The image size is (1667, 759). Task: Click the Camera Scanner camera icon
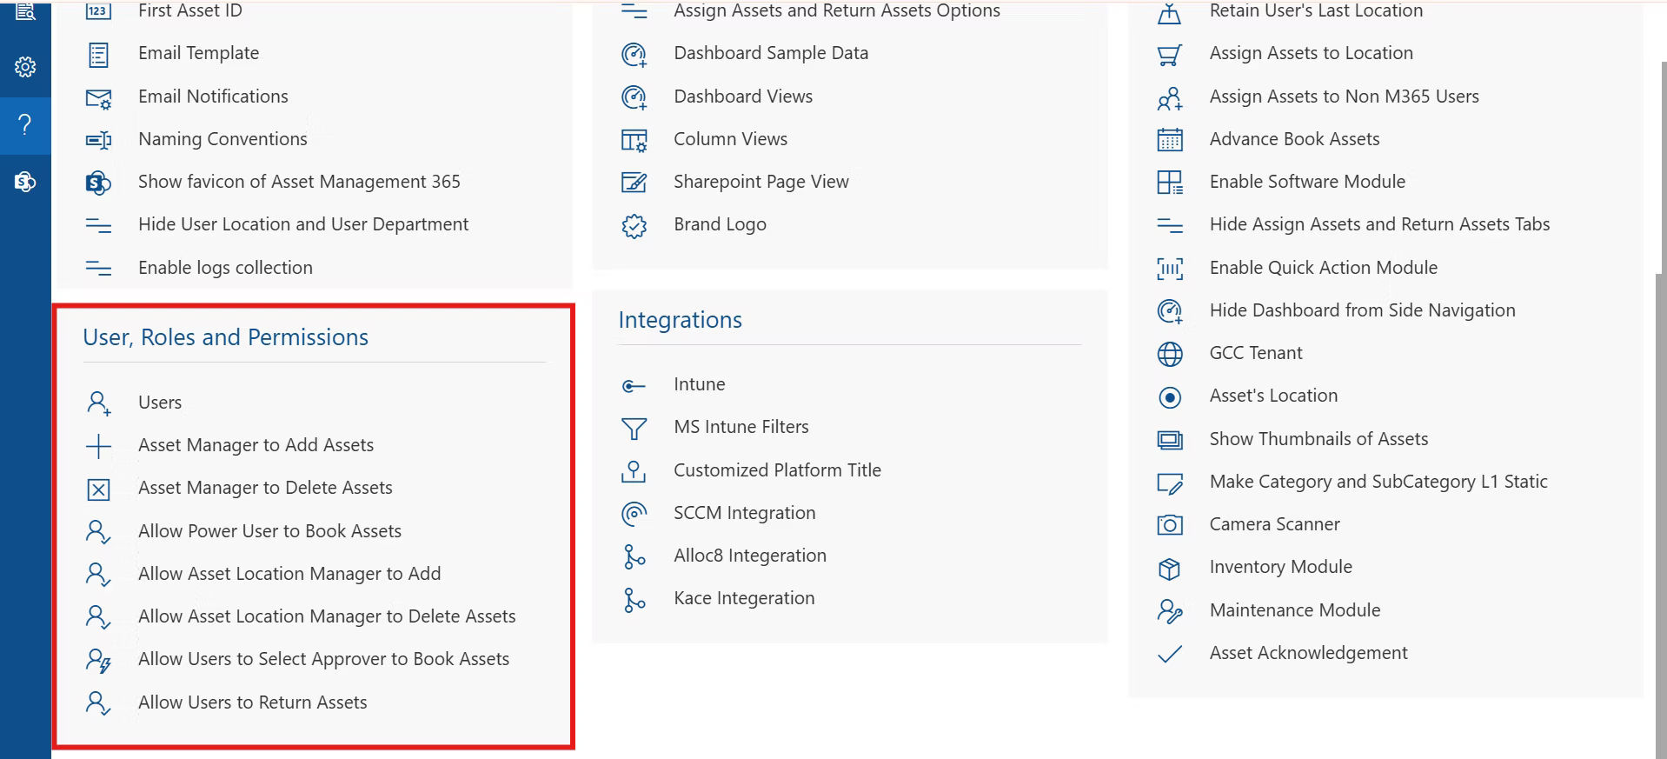(1170, 525)
